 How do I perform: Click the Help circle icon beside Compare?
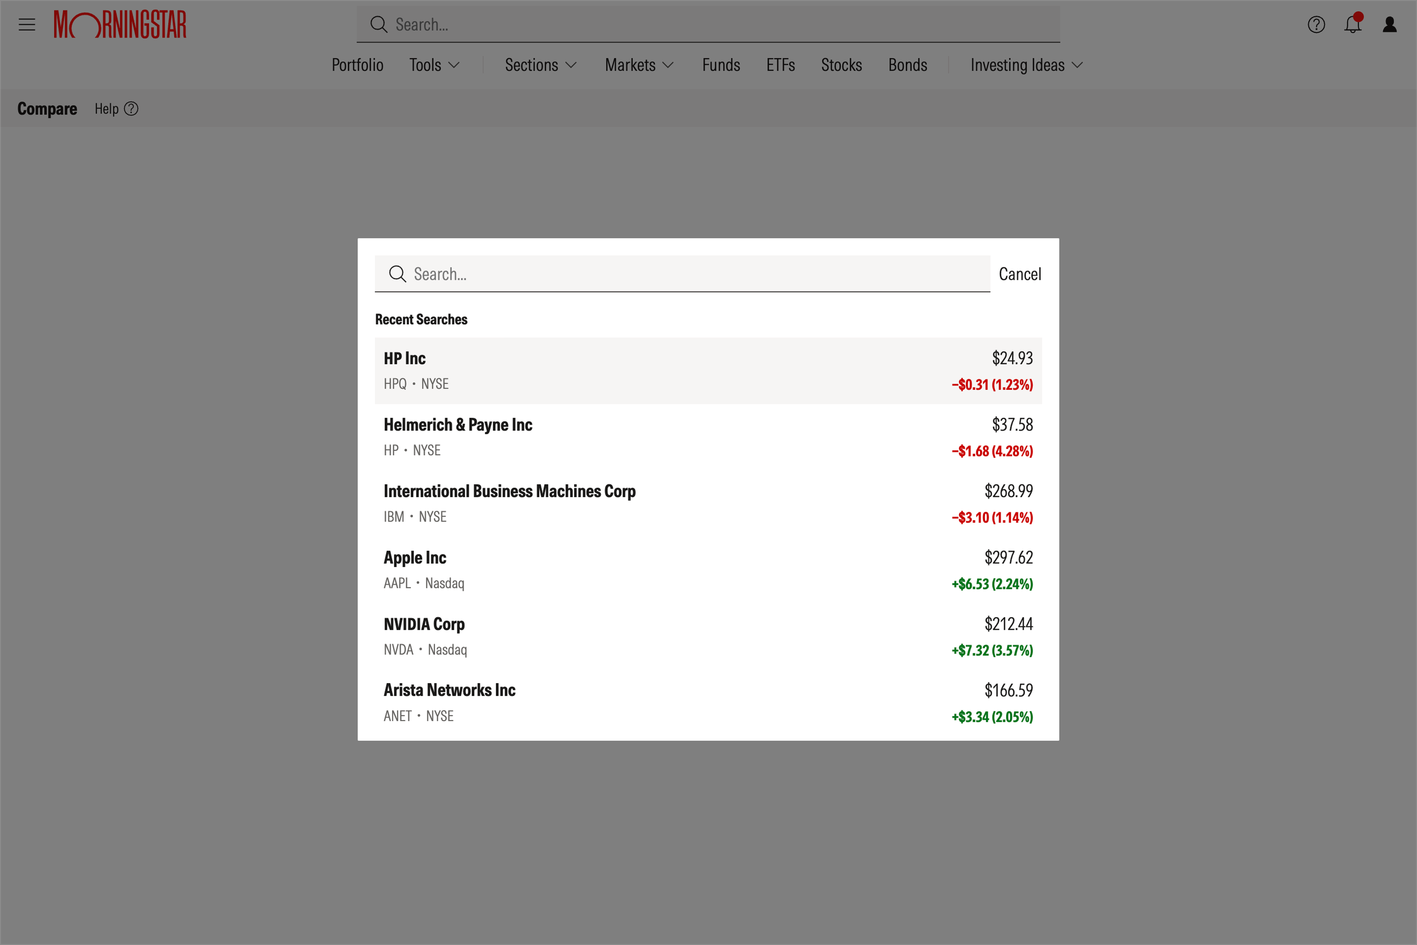[131, 109]
